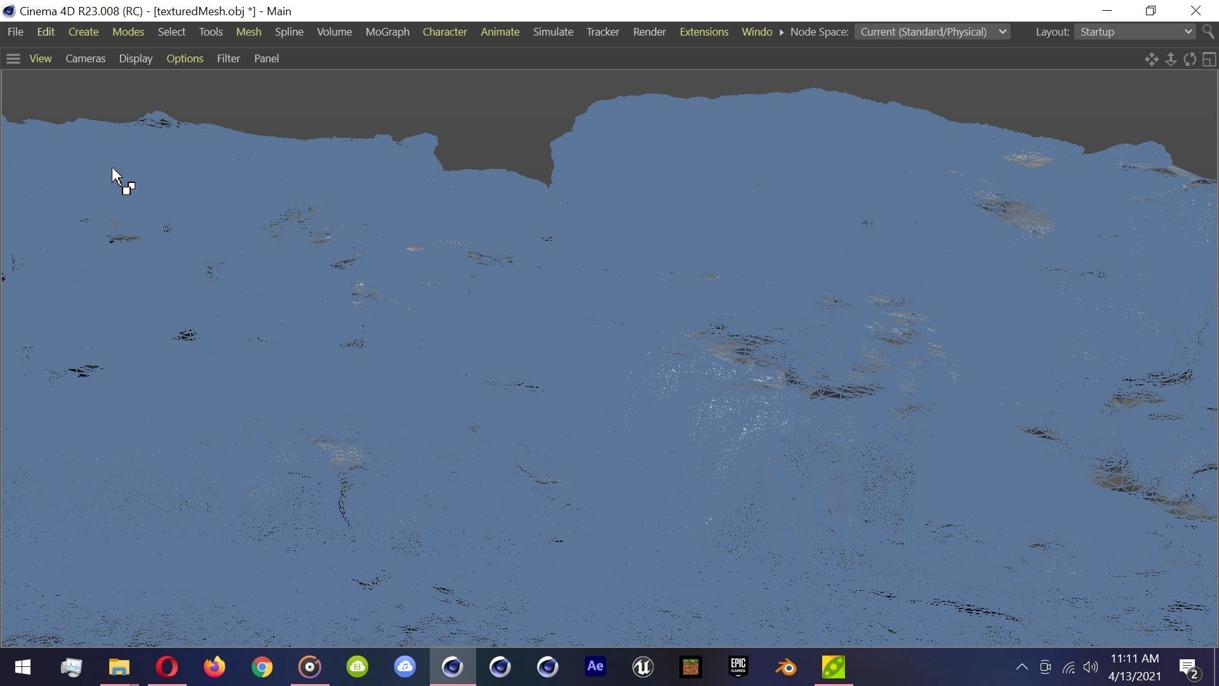Click Unreal Engine taskbar icon
1219x686 pixels.
pos(643,667)
